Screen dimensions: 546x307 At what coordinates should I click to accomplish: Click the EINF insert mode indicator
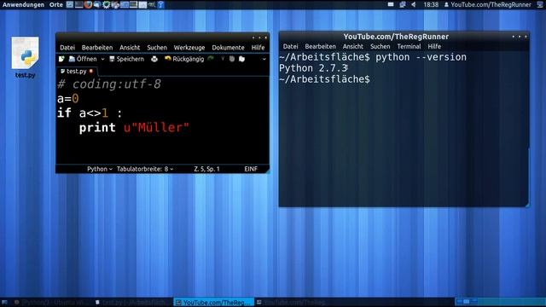[251, 169]
